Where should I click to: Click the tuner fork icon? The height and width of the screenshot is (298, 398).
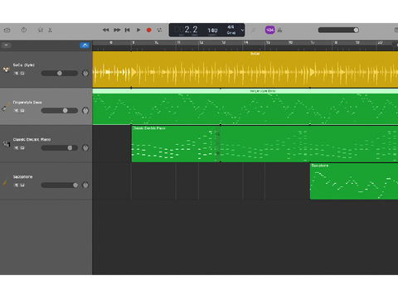coord(253,30)
